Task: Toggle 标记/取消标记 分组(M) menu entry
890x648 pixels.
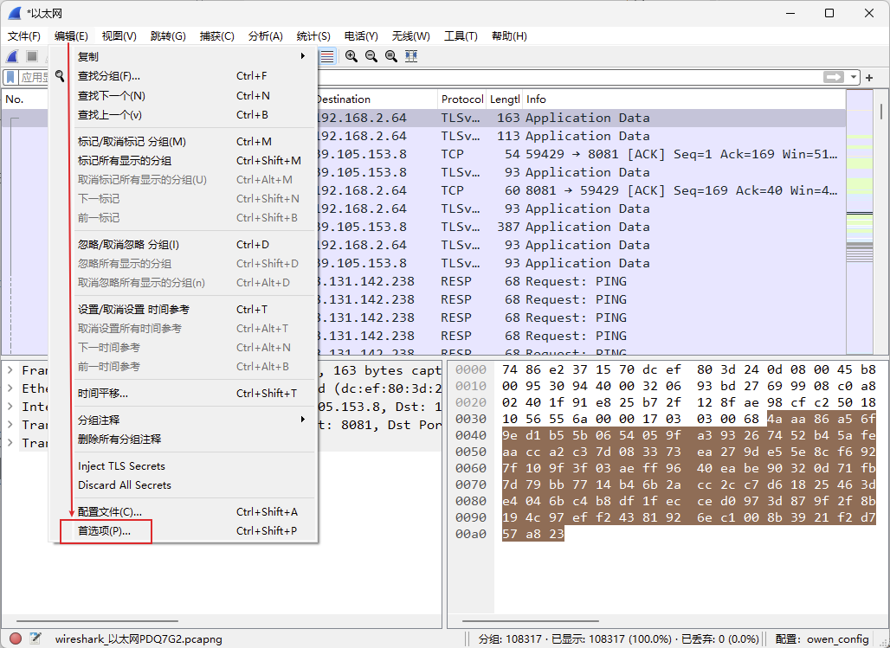Action: coord(132,141)
